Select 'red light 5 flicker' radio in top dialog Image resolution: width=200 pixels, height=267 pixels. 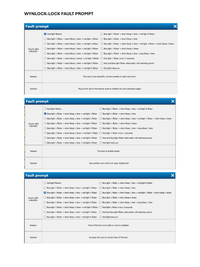coord(45,63)
